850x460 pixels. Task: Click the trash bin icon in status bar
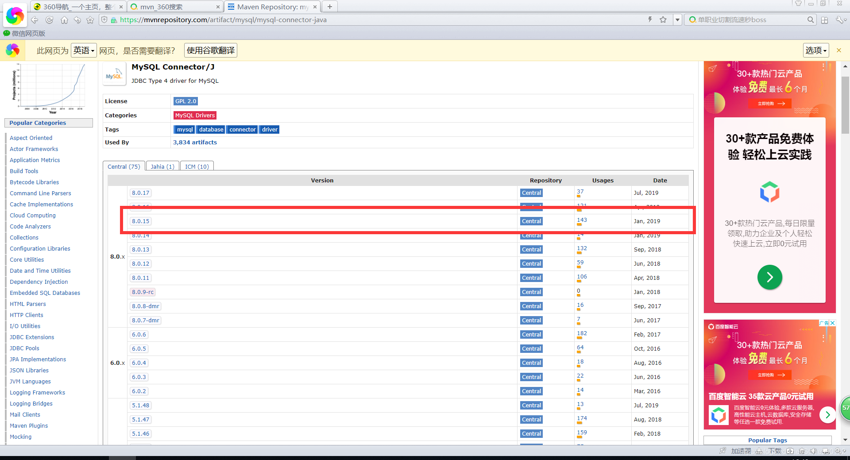802,451
